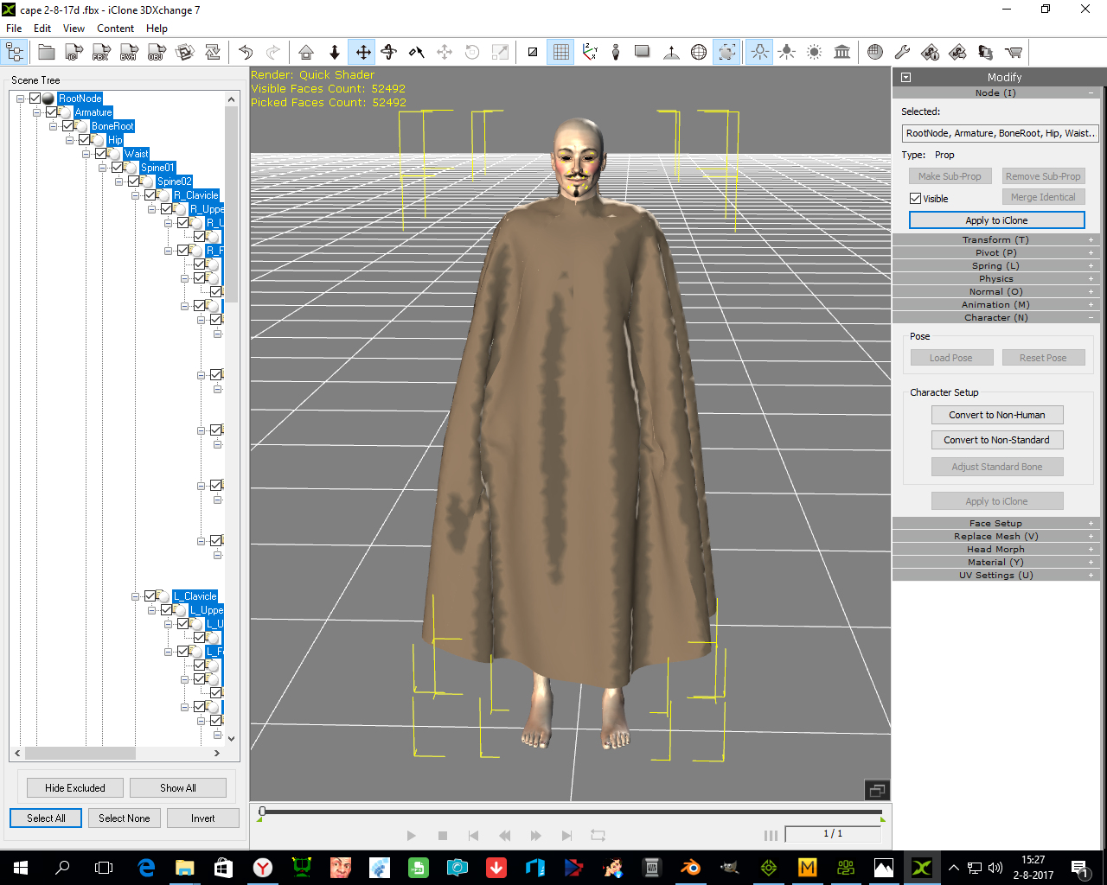Collapse the Character (N) section
This screenshot has height=885, width=1107.
coord(995,317)
